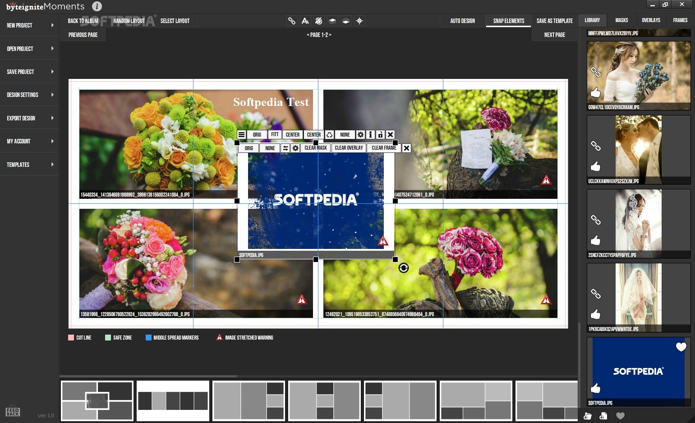Screen dimensions: 695x423
Task: Click the crosshair target icon in the top toolbar
Action: (x=359, y=21)
